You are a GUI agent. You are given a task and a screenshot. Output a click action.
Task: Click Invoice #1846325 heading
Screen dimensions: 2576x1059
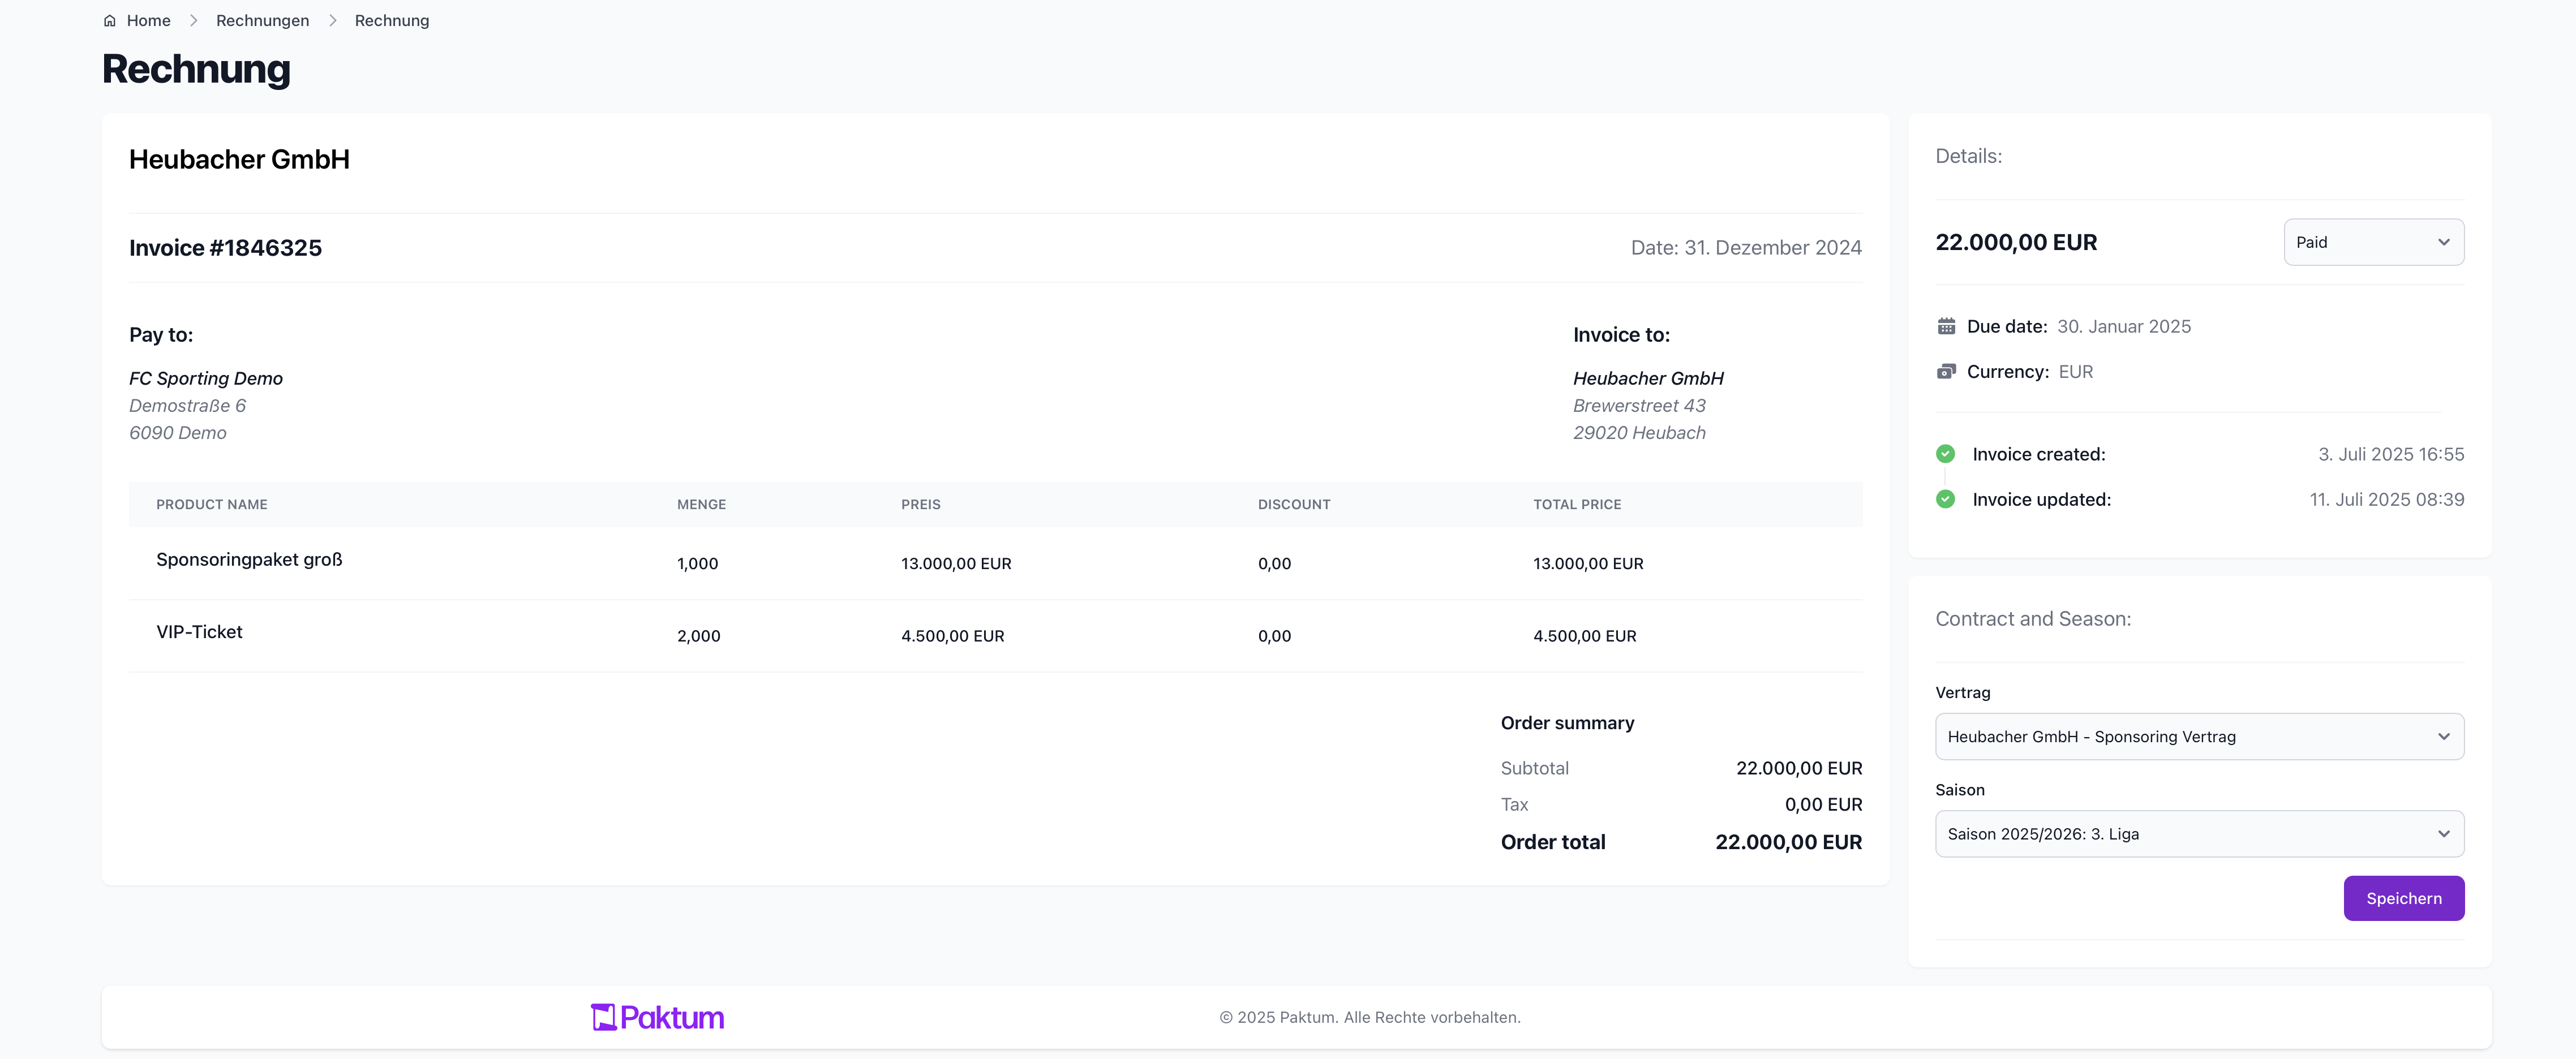tap(225, 248)
